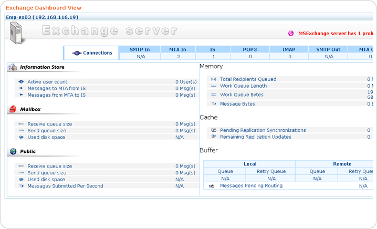Click the MTA In column header
377x229 pixels.
pos(177,49)
